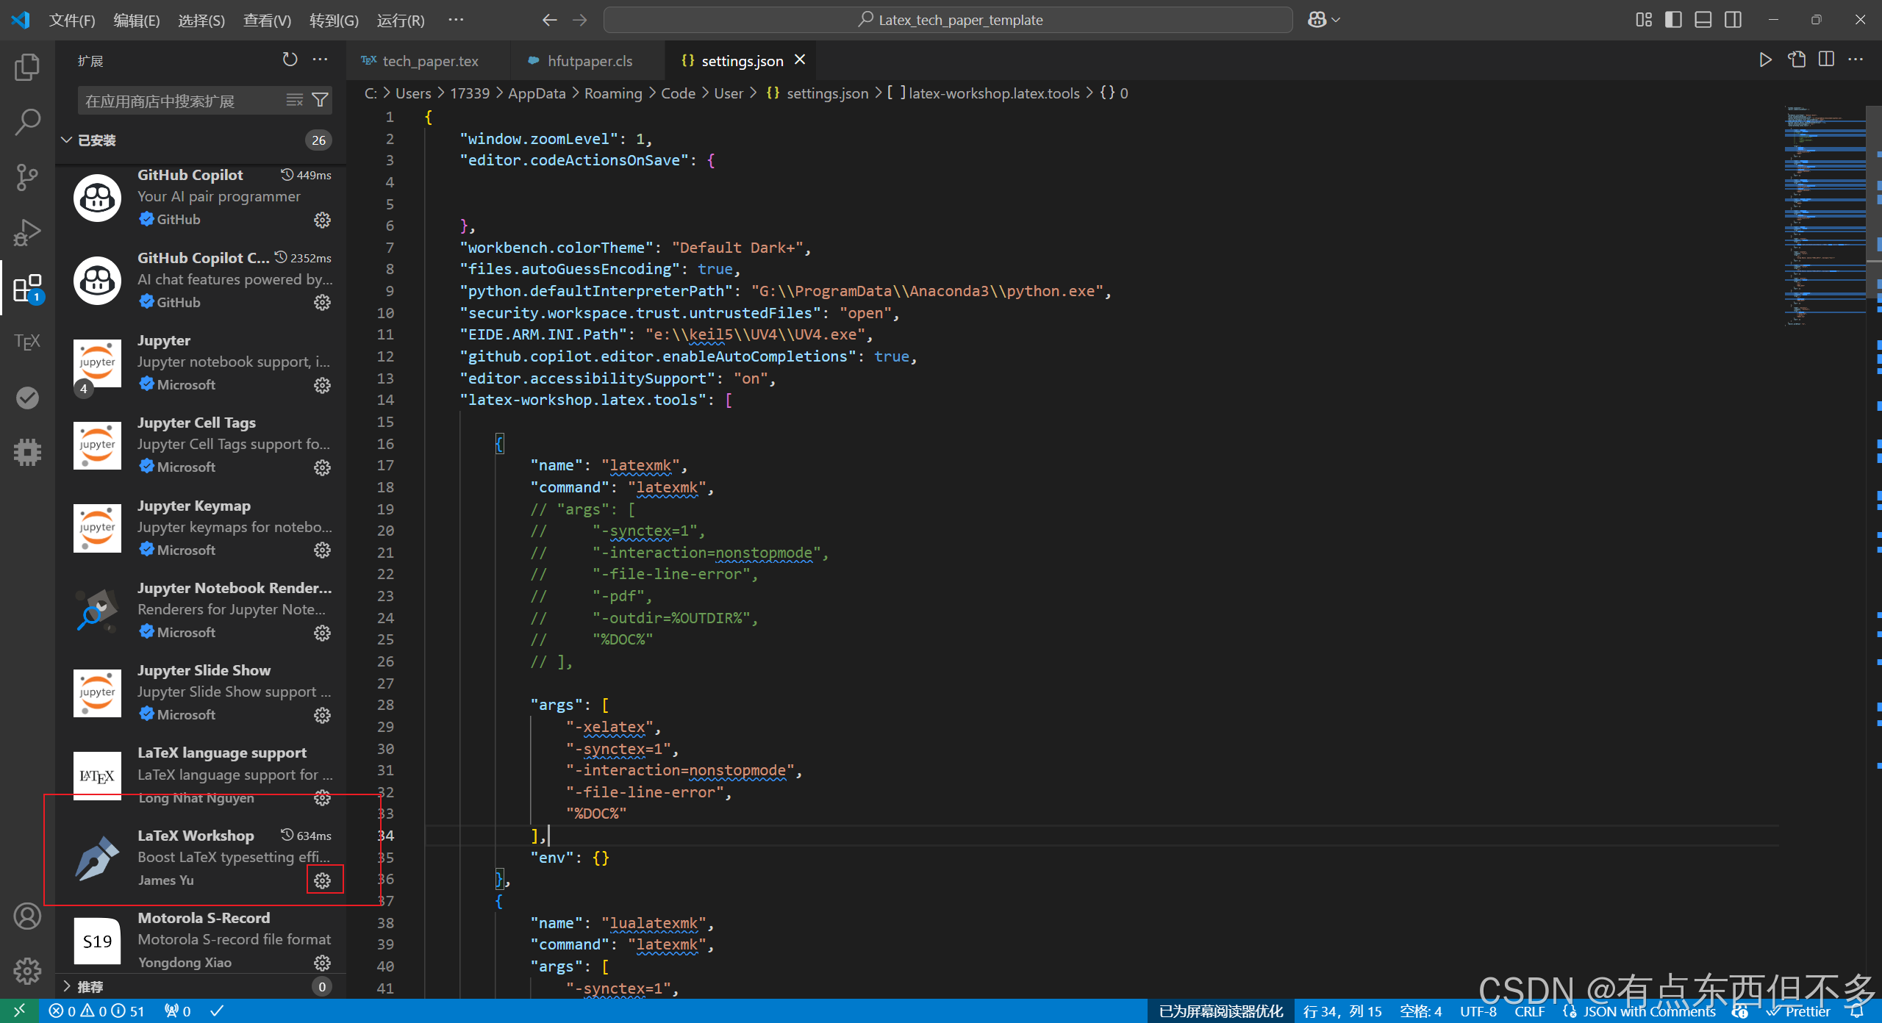This screenshot has height=1023, width=1882.
Task: Refresh the extensions list
Action: (x=290, y=60)
